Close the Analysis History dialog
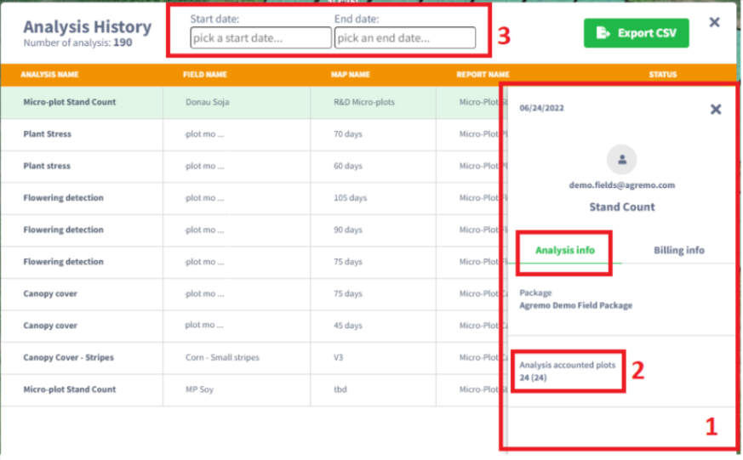The width and height of the screenshot is (743, 460). click(x=714, y=23)
